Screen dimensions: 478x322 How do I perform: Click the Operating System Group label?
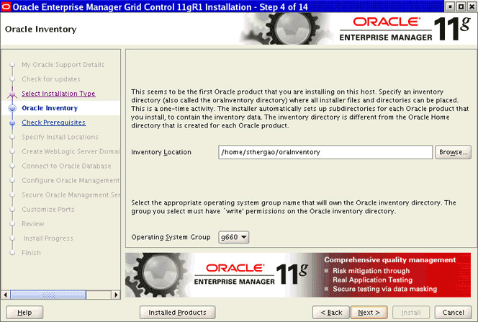(x=171, y=237)
